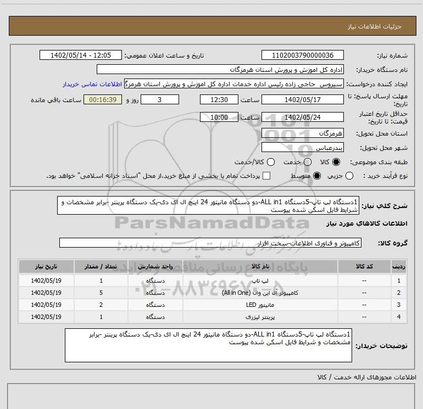This screenshot has height=409, width=423.
Task: Click the شماره نیاز field 1102003790000036
Action: pos(302,55)
